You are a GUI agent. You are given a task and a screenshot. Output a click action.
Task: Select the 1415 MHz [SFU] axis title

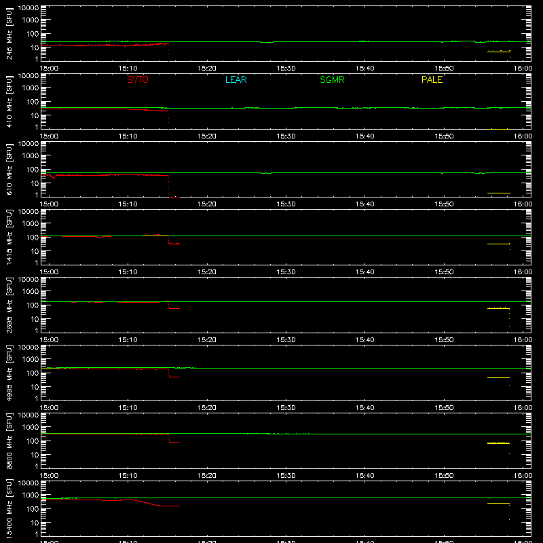pos(9,237)
